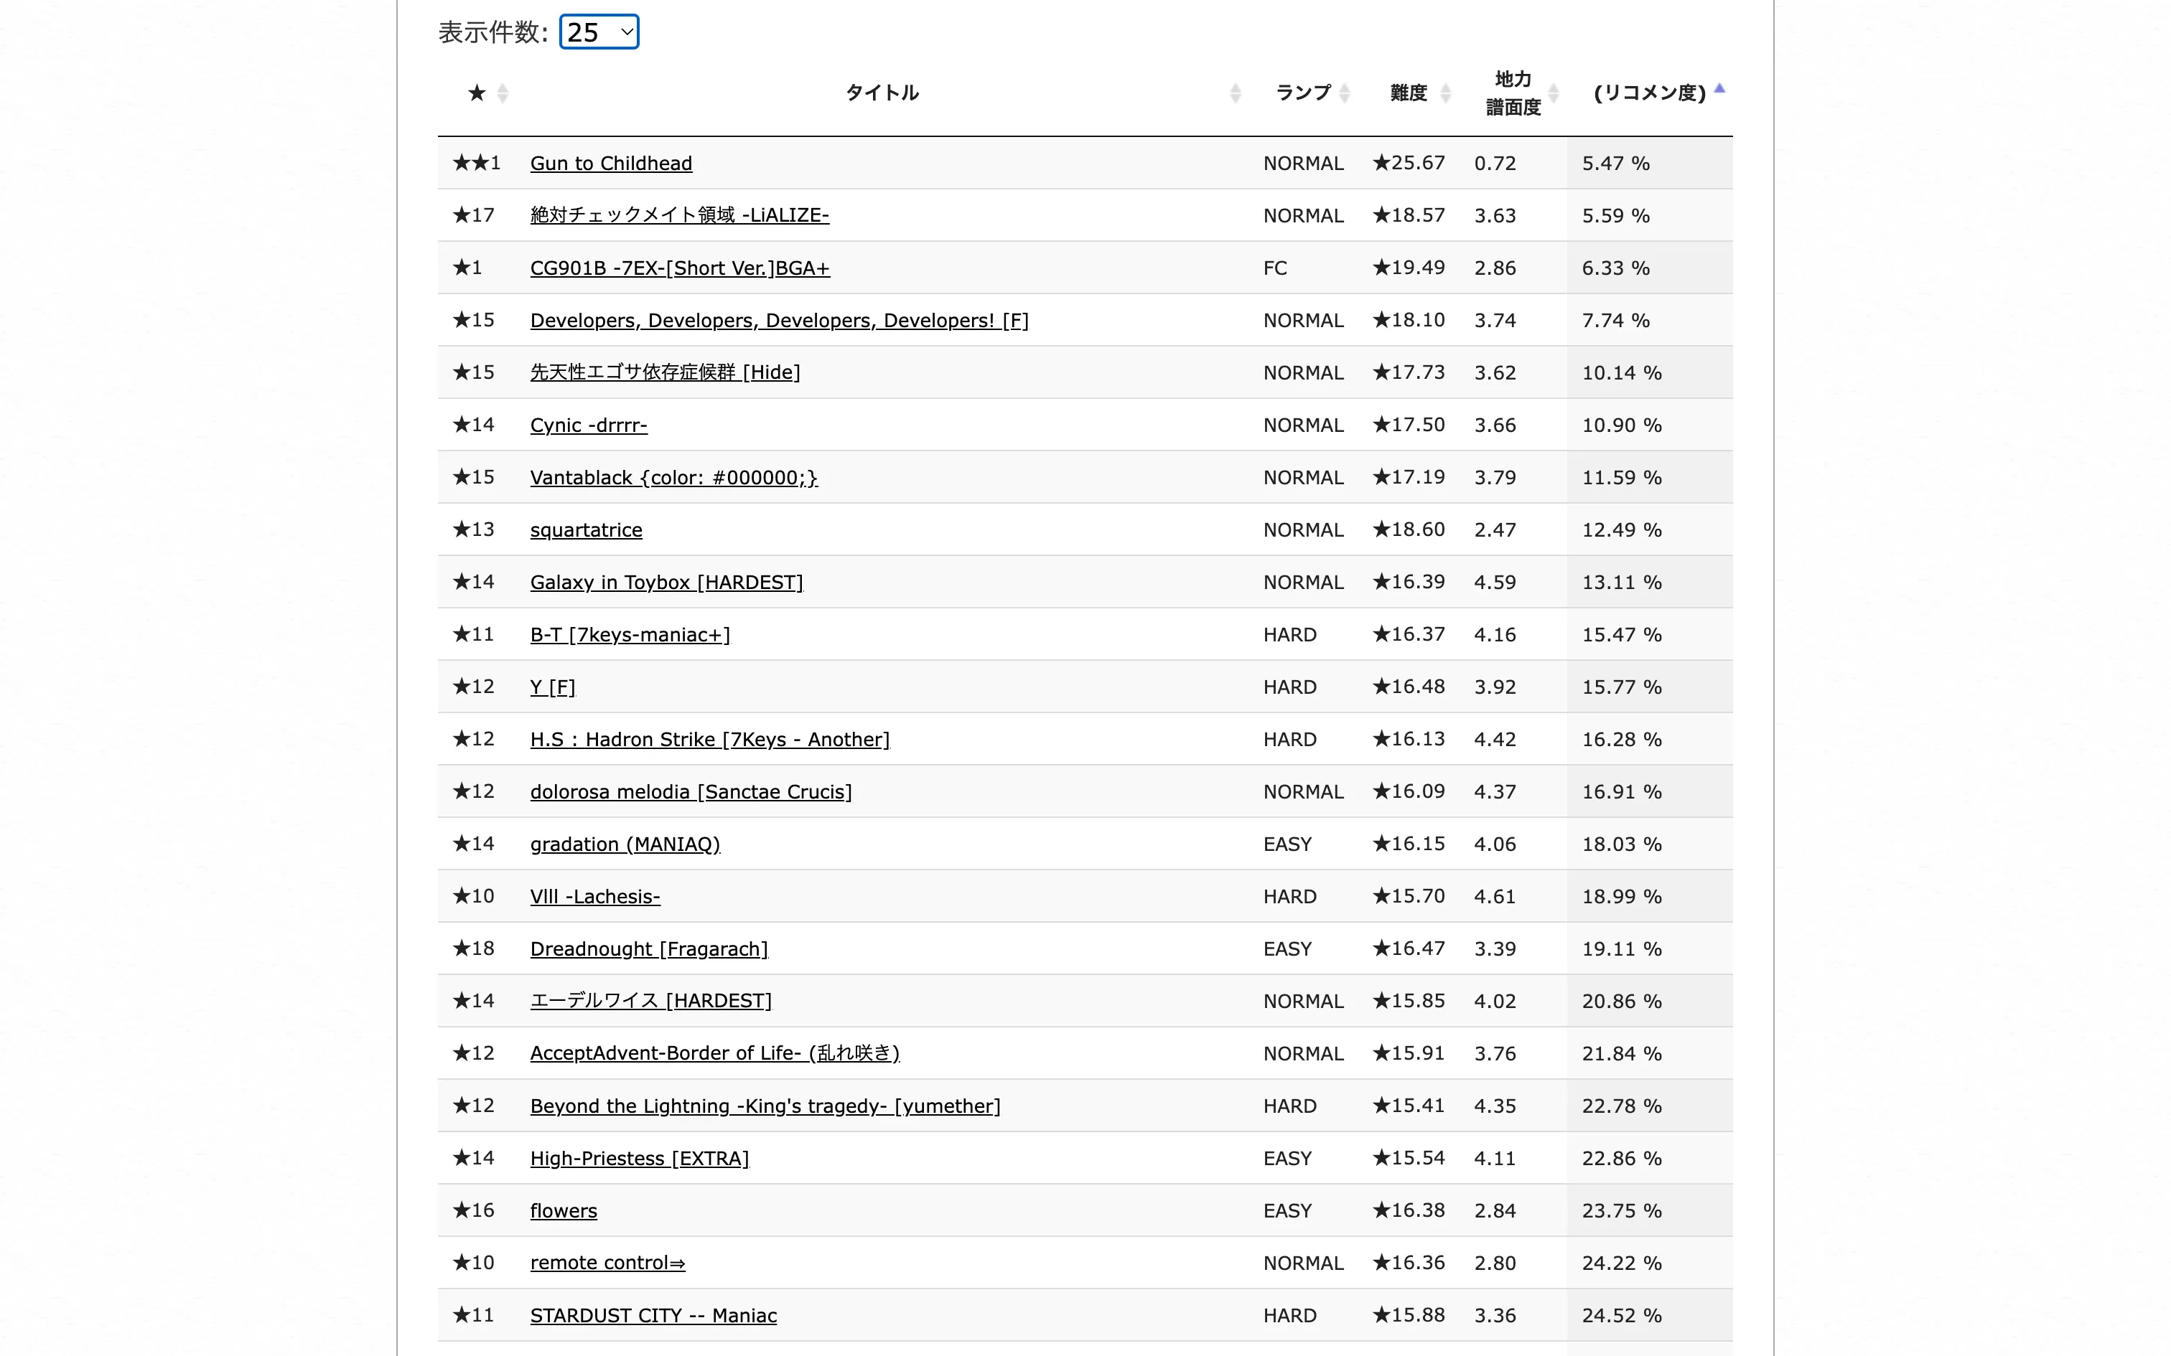Open CG901B -7EX-[Short Ver.]BGA+ link
Image resolution: width=2171 pixels, height=1356 pixels.
[x=680, y=268]
